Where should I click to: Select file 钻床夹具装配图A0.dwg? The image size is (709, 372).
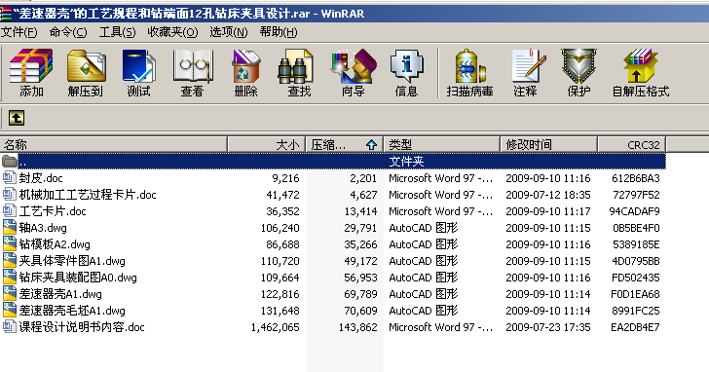(78, 278)
